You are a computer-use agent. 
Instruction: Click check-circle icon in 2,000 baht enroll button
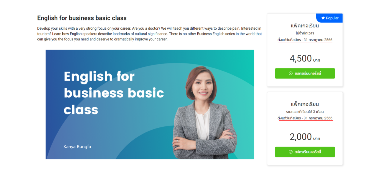(x=291, y=152)
